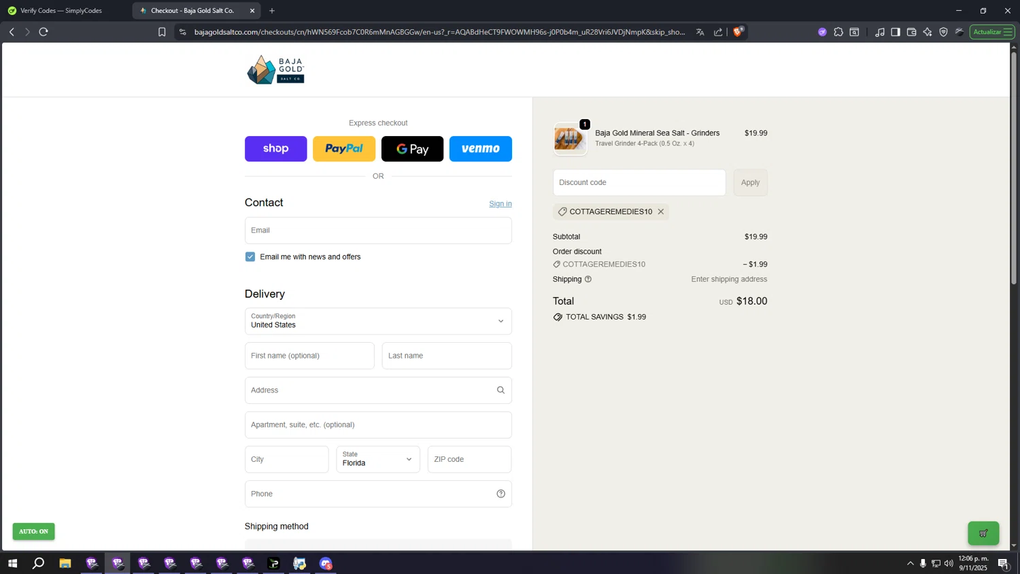This screenshot has width=1020, height=574.
Task: Bookmark this page with the bookmark icon
Action: [x=162, y=32]
